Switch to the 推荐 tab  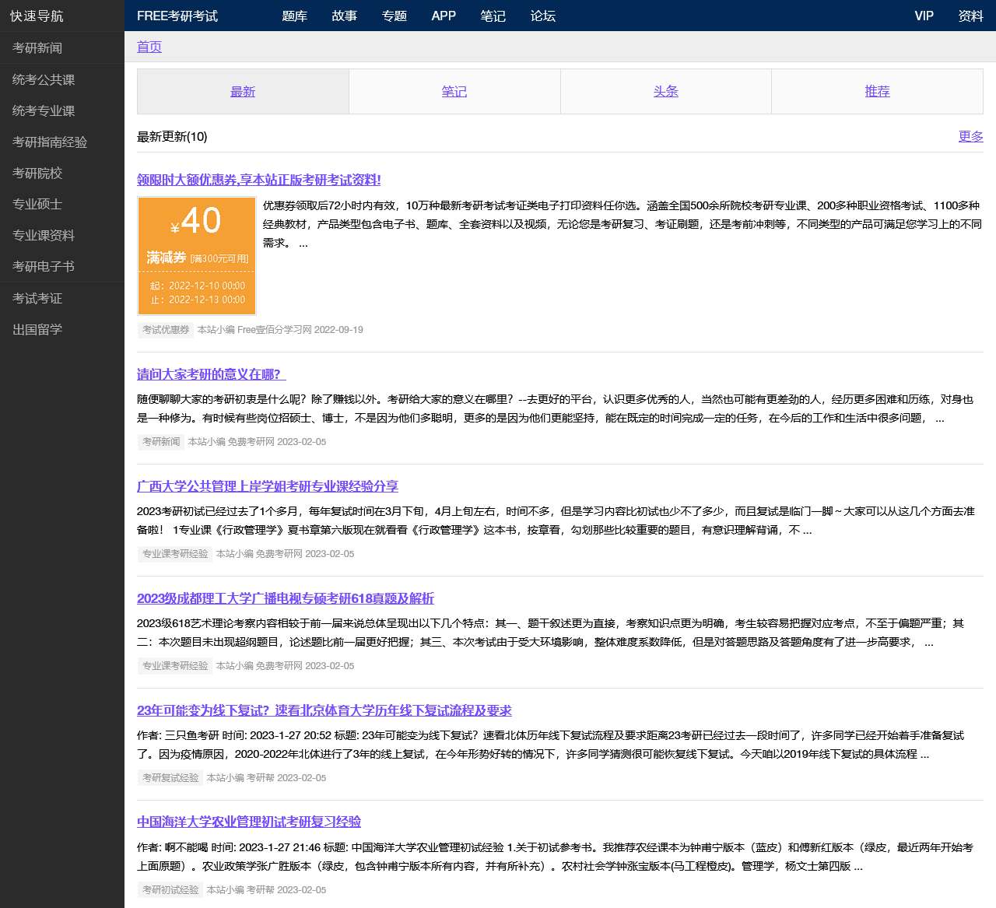(877, 91)
